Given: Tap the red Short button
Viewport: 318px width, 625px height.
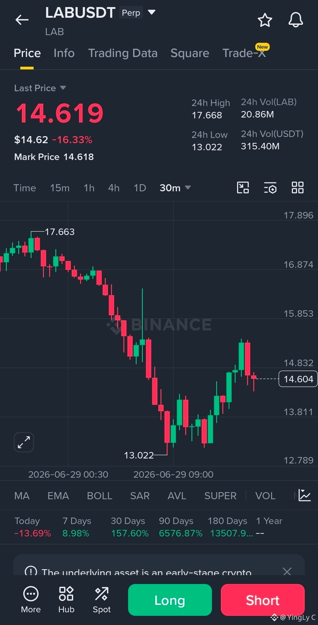Looking at the screenshot, I should [263, 600].
